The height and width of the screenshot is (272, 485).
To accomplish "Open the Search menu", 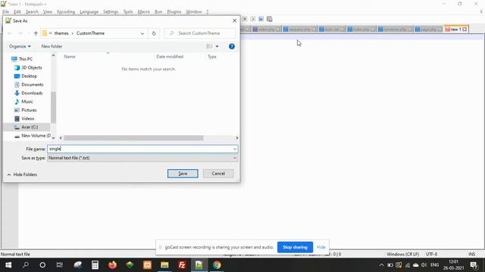I will 32,12.
